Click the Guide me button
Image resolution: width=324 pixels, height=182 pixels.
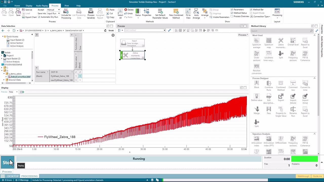click(x=317, y=176)
